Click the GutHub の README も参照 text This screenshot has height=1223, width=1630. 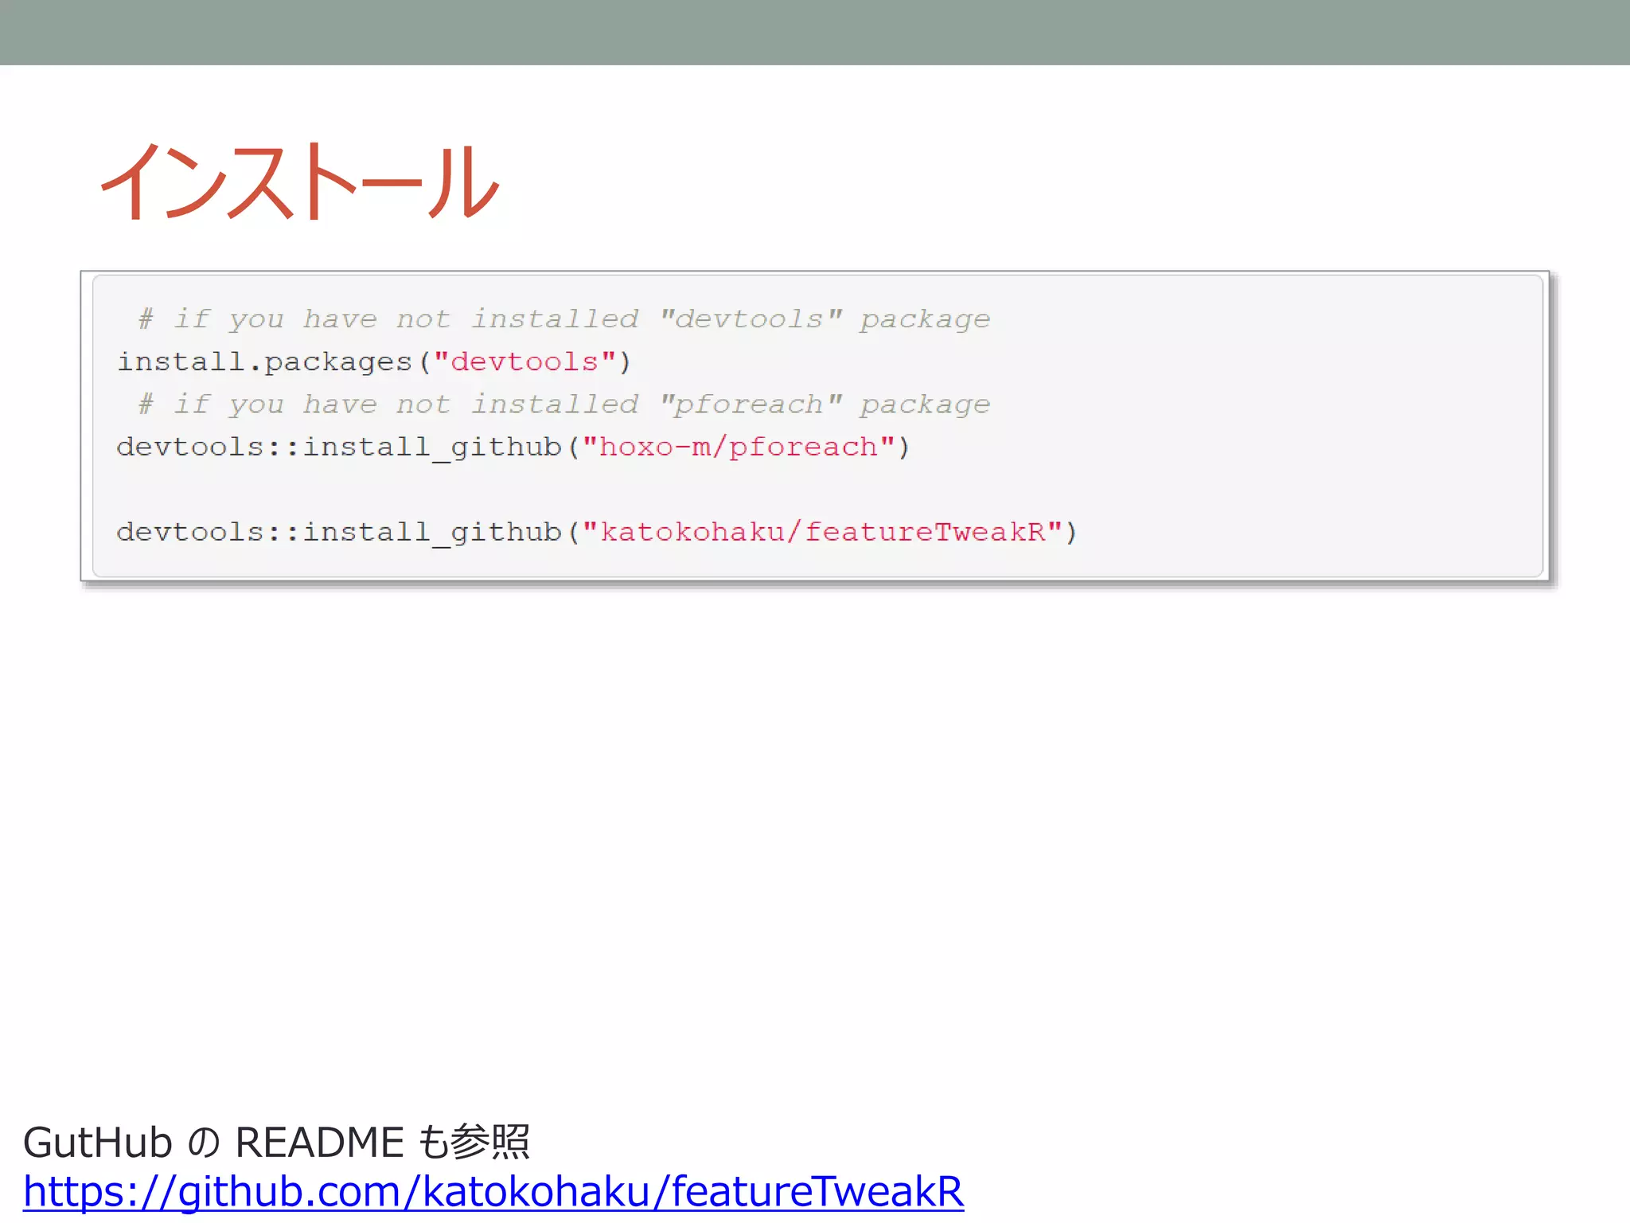coord(275,1142)
